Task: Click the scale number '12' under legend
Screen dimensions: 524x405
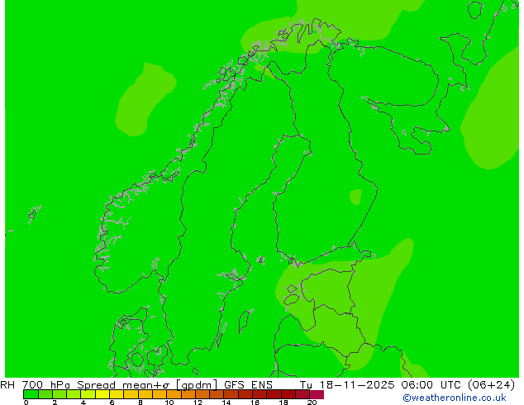Action: tap(198, 403)
